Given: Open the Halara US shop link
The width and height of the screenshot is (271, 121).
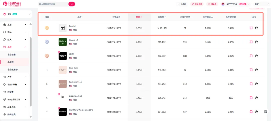Looking at the screenshot, I should [74, 40].
